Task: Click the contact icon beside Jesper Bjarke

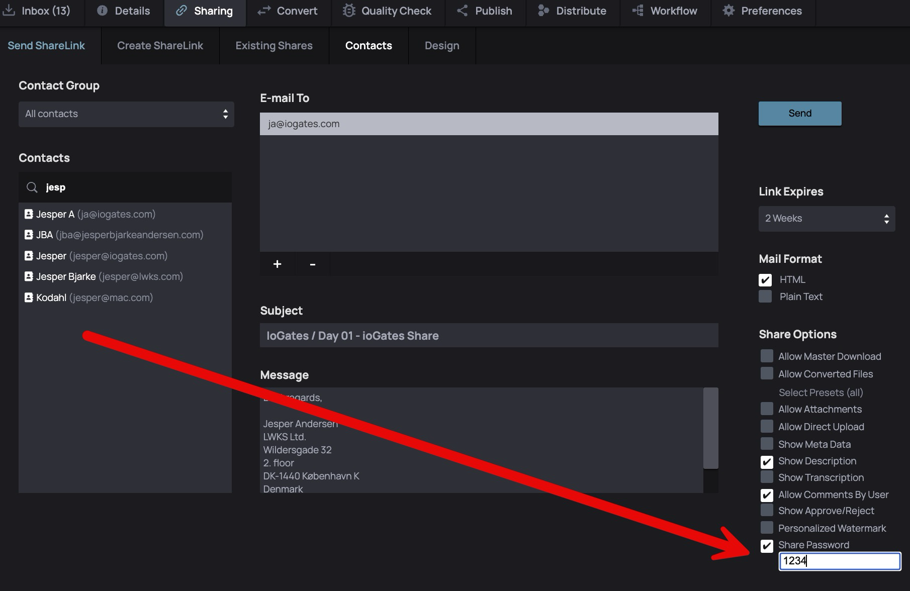Action: pyautogui.click(x=29, y=276)
